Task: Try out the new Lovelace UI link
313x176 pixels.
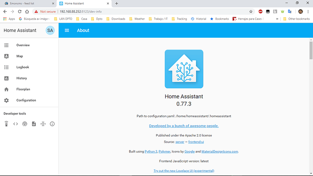Action: click(184, 171)
